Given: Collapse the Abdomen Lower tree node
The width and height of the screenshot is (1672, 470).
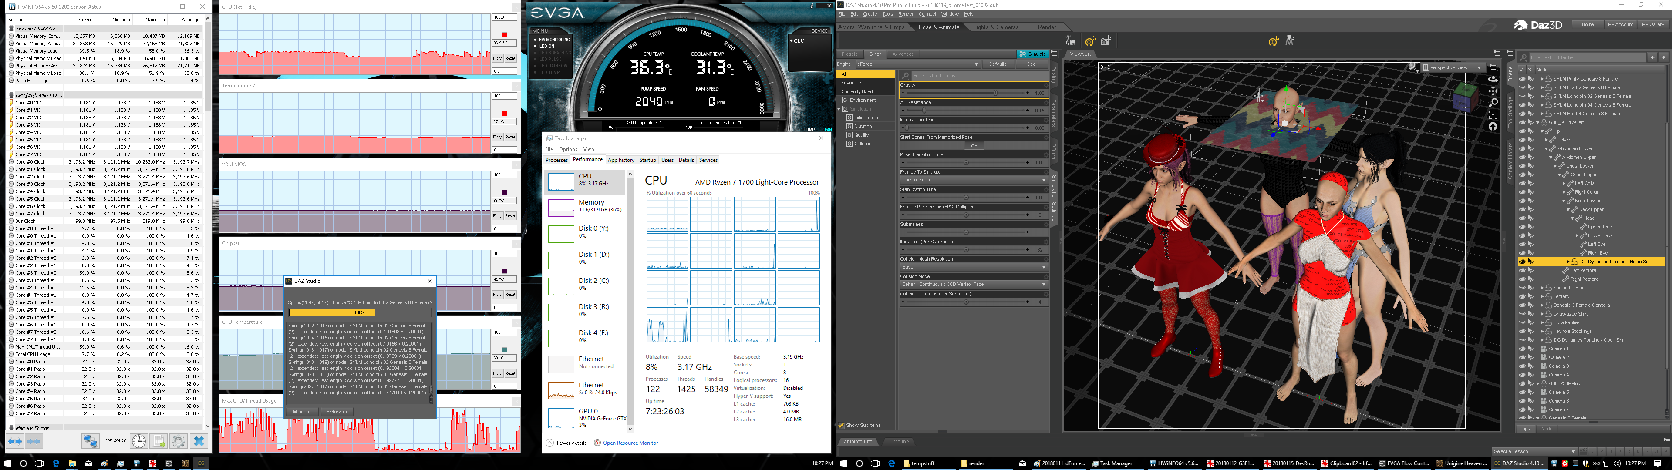Looking at the screenshot, I should (x=1546, y=149).
